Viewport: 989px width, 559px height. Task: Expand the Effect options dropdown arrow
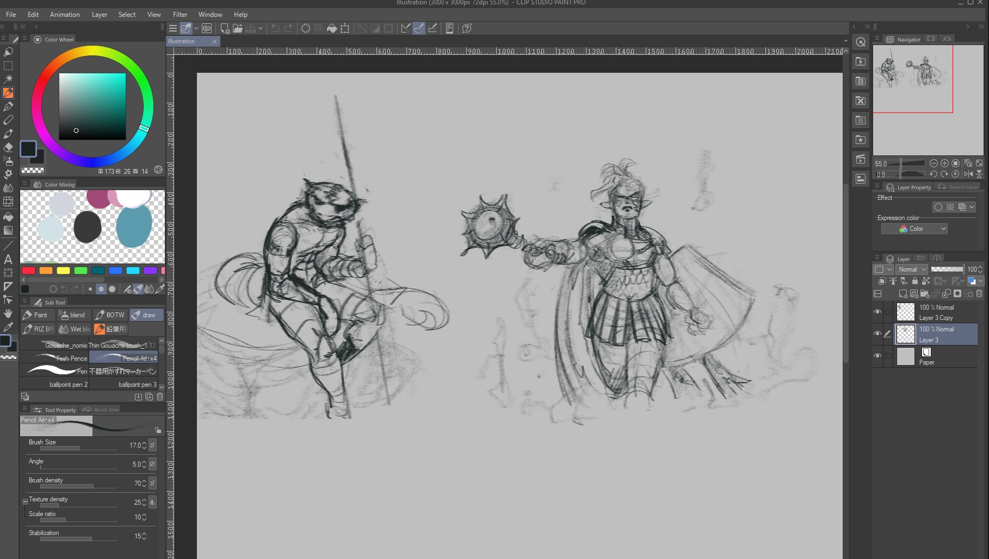tap(972, 207)
